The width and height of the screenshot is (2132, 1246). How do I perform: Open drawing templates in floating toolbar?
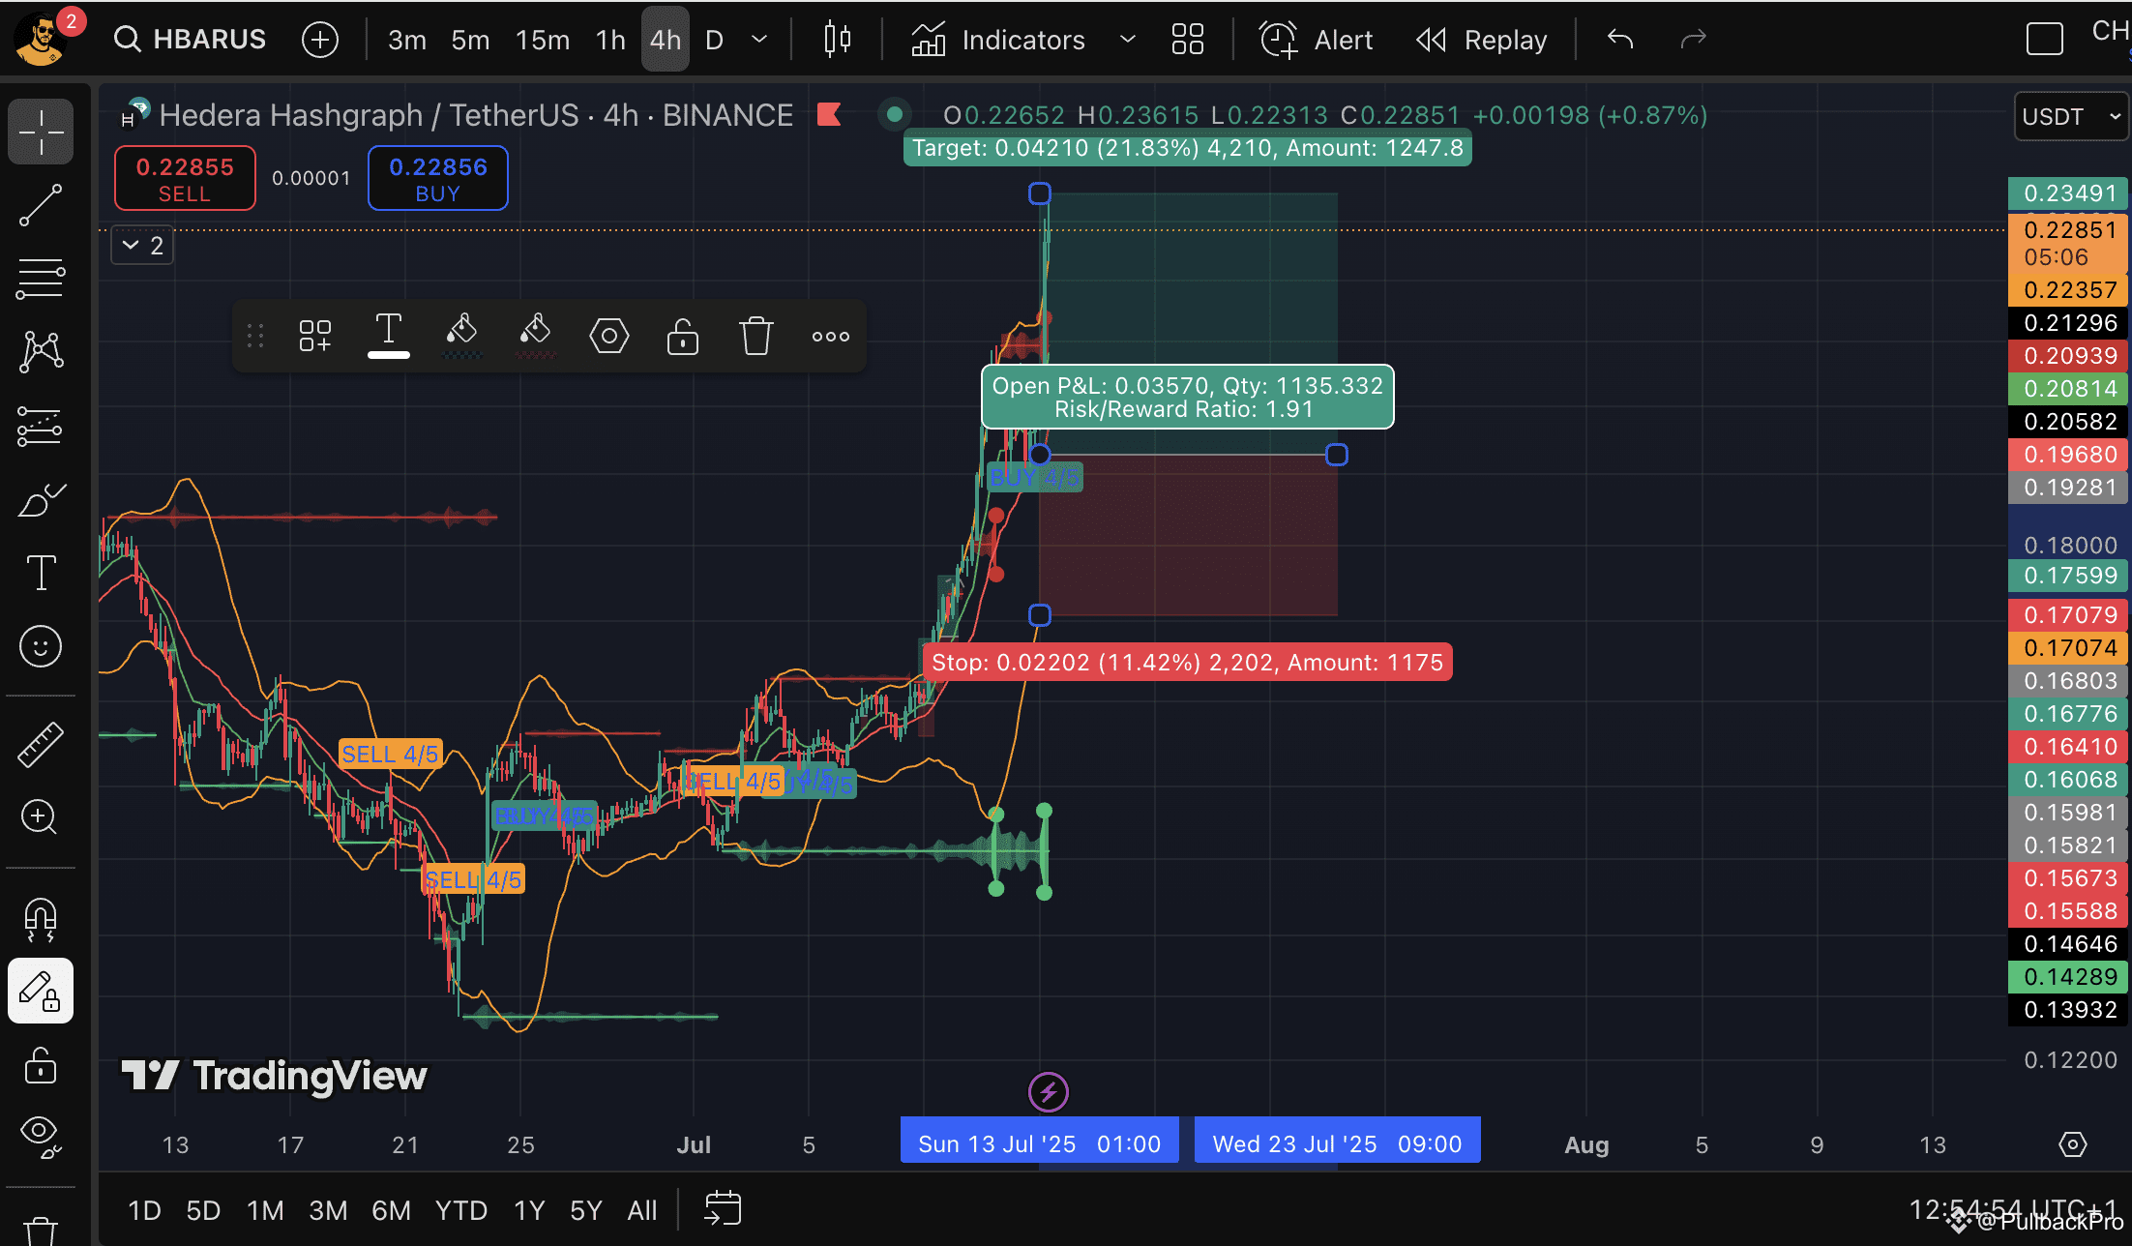[315, 337]
